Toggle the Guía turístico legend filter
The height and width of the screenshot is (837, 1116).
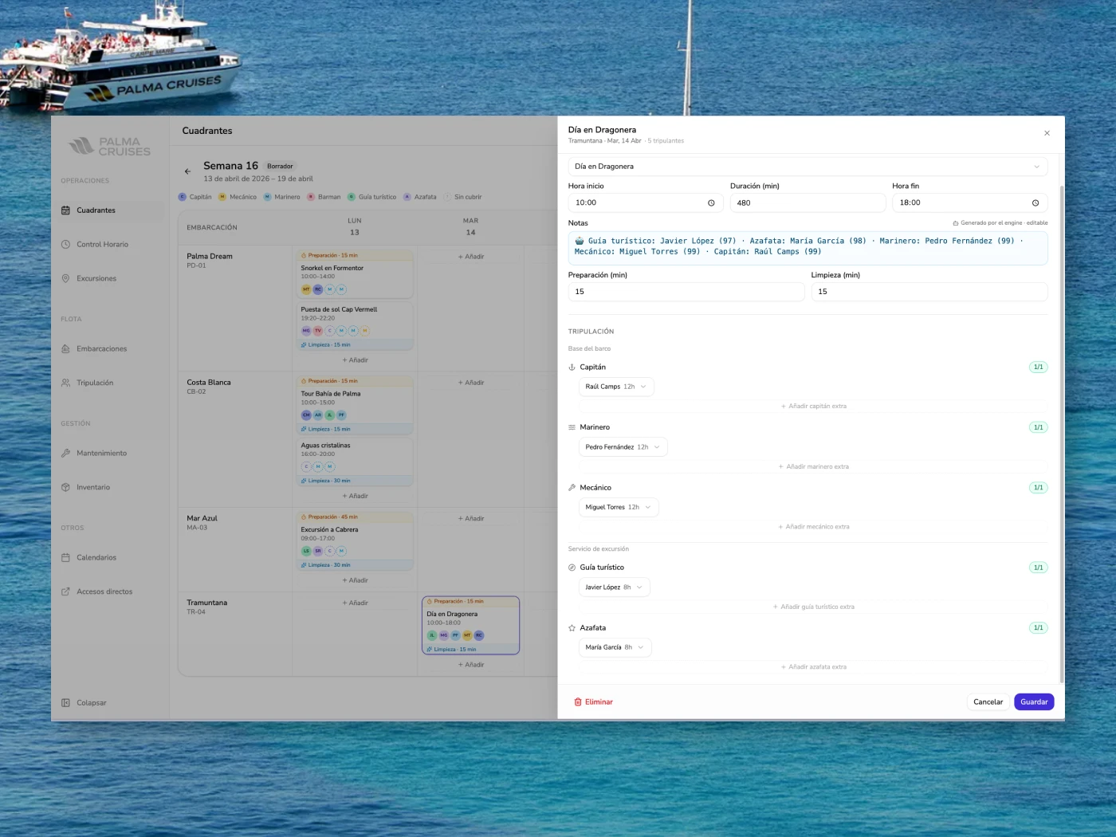[372, 197]
